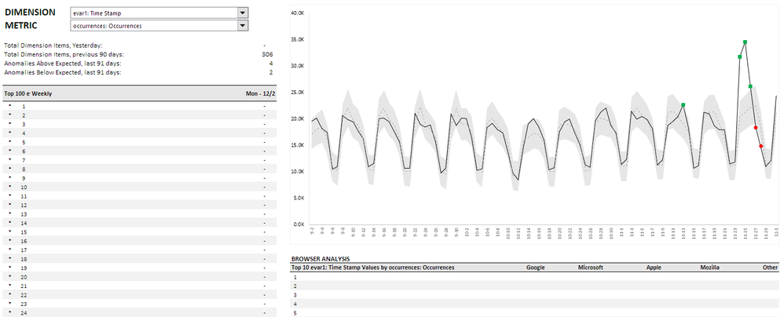Select row 1 in Browser Analysis table
Screen dimensions: 784x317
click(x=535, y=277)
